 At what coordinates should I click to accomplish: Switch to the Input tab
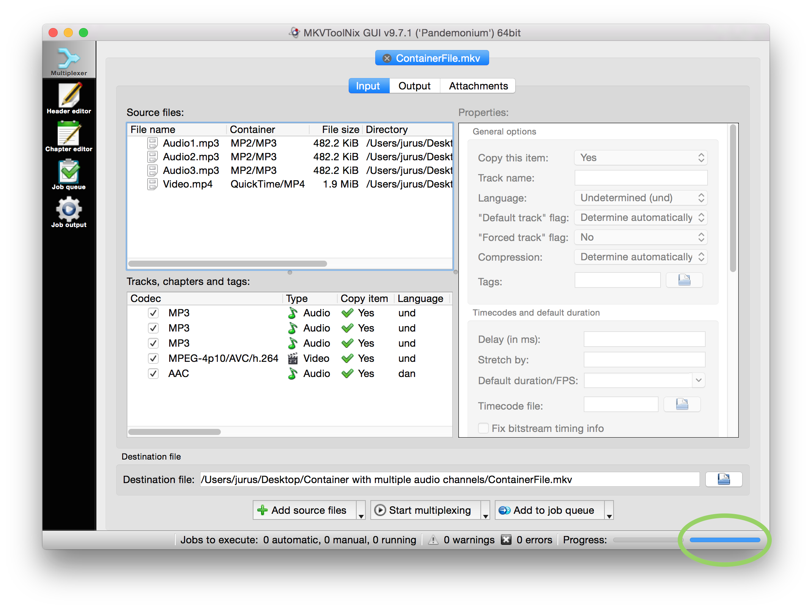[x=369, y=86]
